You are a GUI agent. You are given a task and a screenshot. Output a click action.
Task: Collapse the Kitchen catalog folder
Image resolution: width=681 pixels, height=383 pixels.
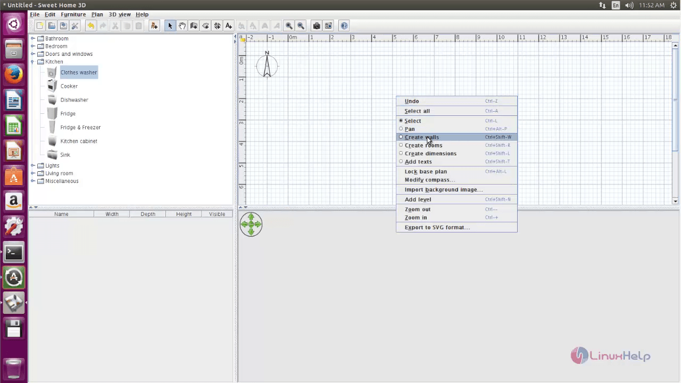33,62
